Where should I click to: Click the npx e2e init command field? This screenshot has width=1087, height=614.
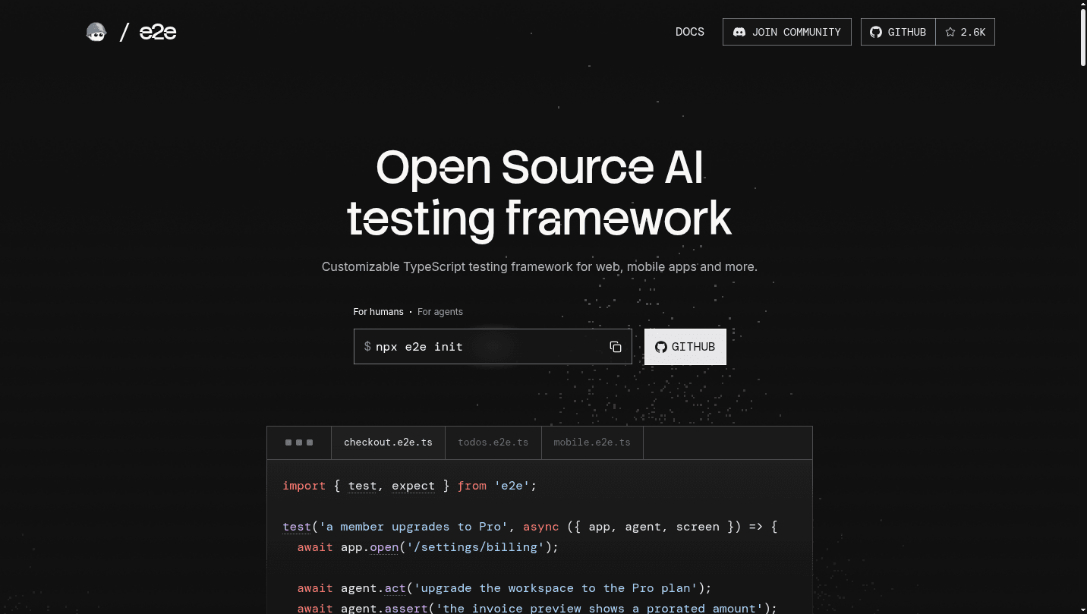tap(493, 347)
